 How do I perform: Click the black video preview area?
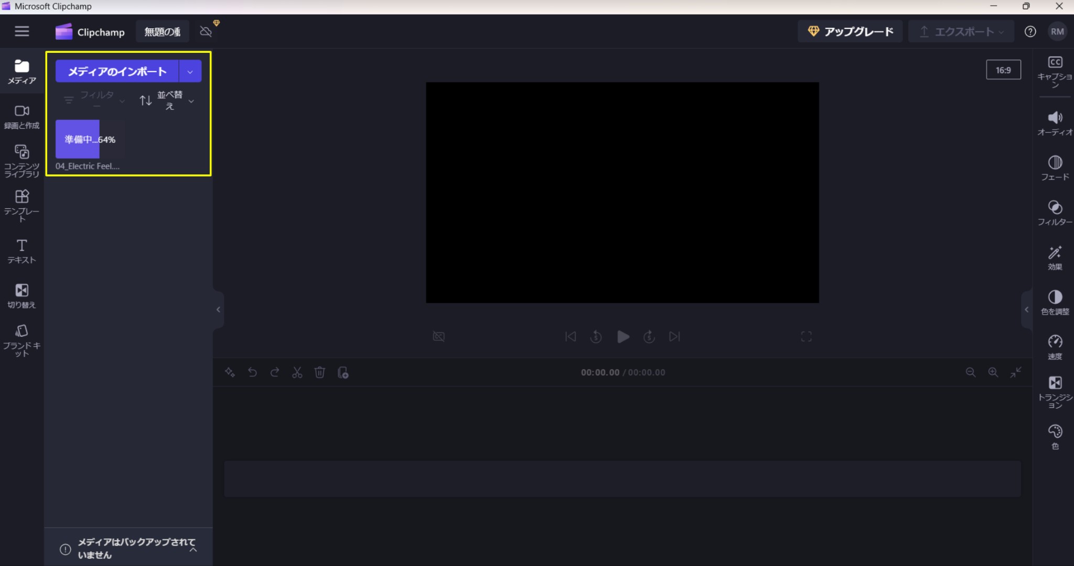622,192
